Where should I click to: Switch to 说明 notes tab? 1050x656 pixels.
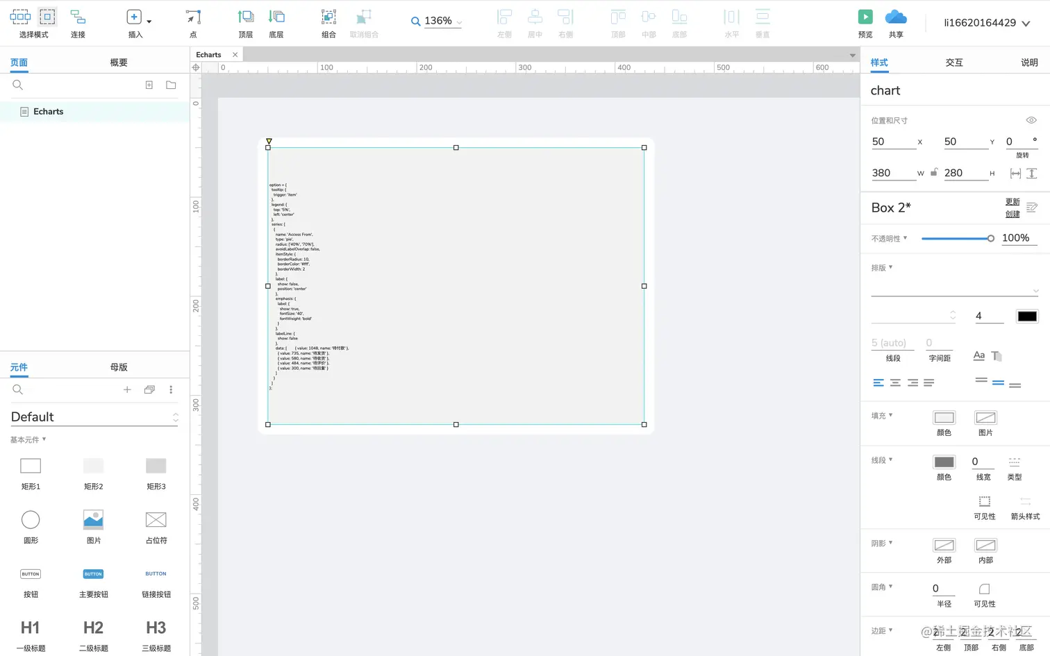(x=1029, y=62)
